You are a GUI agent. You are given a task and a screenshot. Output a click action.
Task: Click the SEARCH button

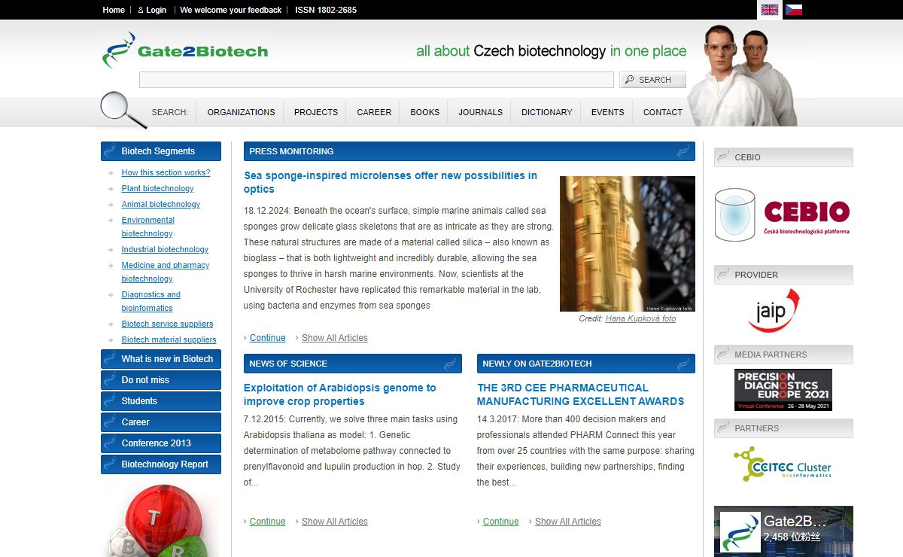point(652,80)
